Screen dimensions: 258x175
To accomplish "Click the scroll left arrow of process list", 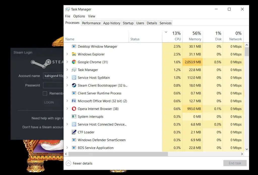I will tap(66, 154).
